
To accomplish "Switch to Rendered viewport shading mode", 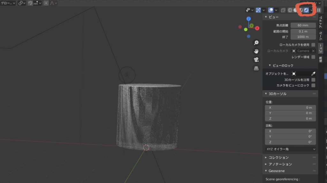I will tap(306, 10).
